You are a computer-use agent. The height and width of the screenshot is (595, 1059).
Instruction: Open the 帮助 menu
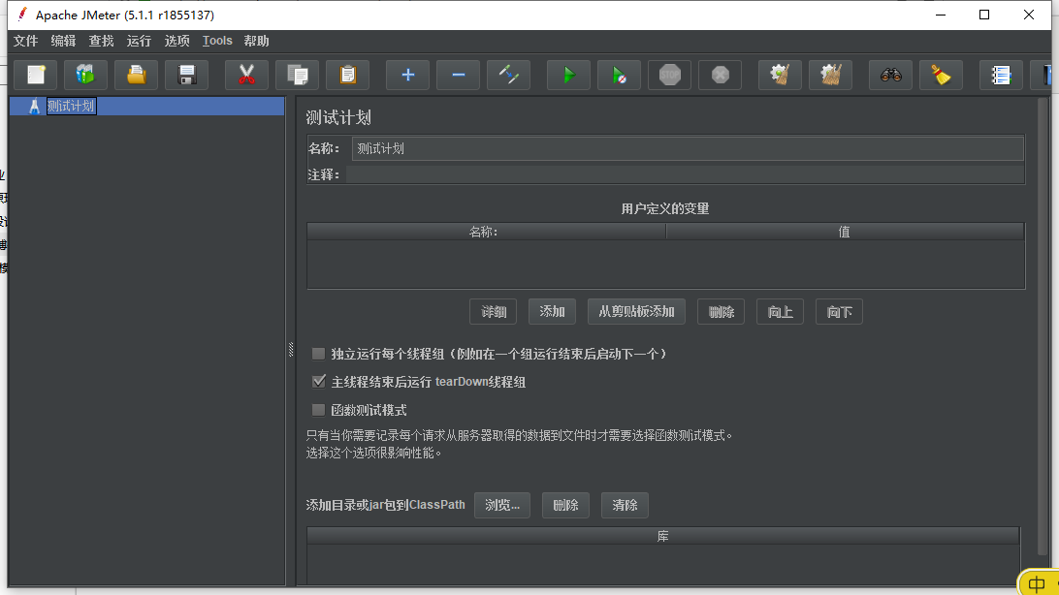[257, 41]
